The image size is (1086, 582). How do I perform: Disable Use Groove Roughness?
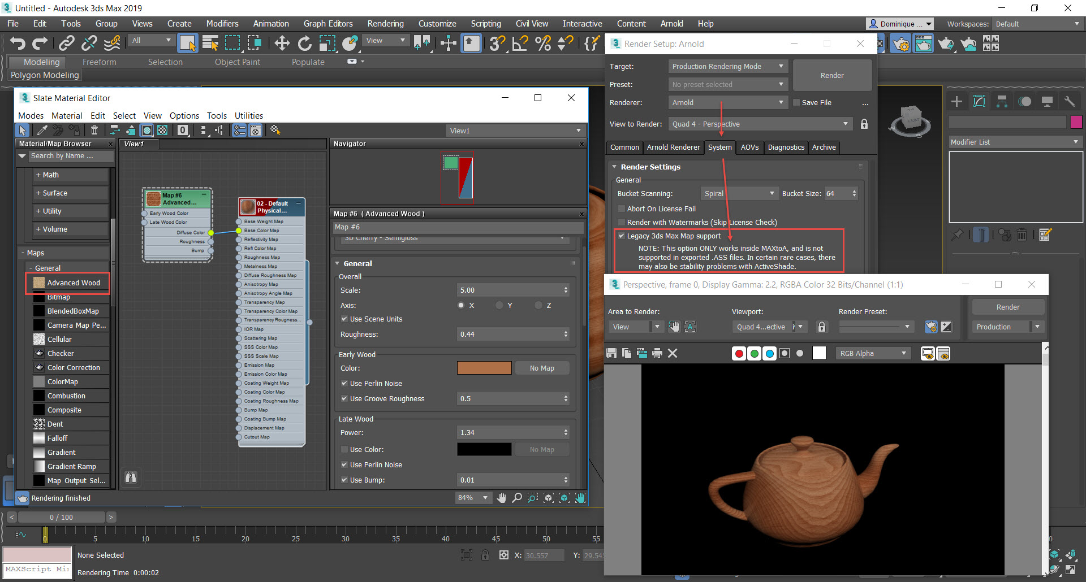click(344, 399)
